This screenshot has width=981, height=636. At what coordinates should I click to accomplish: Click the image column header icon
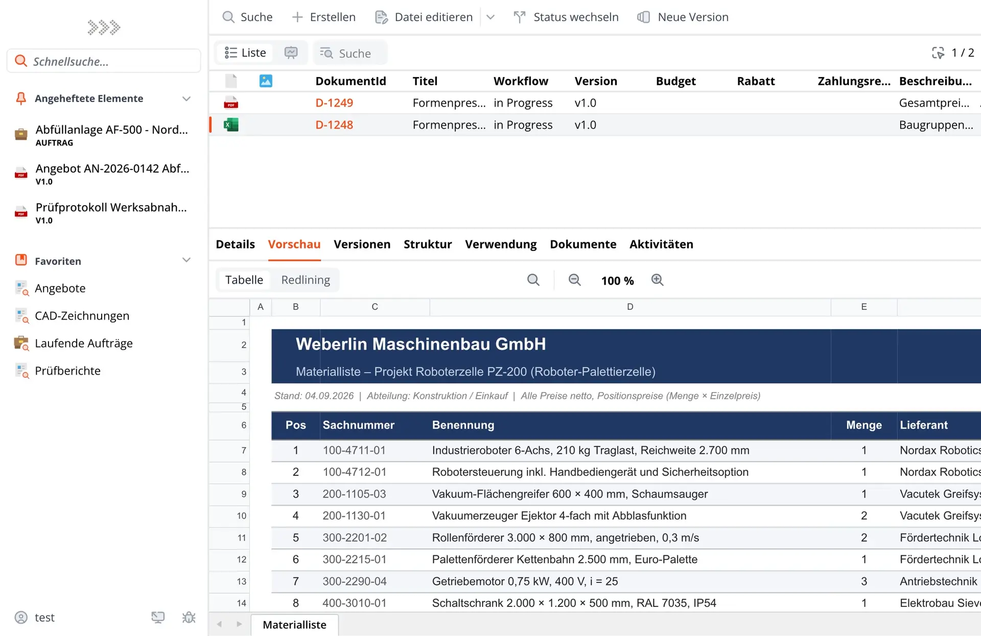point(266,81)
